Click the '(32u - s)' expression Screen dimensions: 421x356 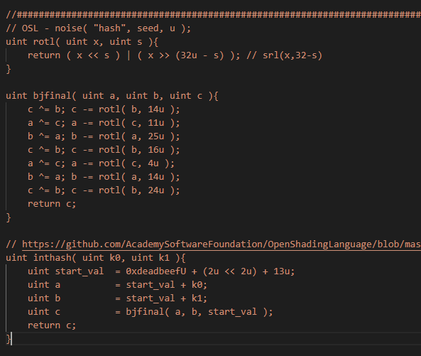coord(199,55)
